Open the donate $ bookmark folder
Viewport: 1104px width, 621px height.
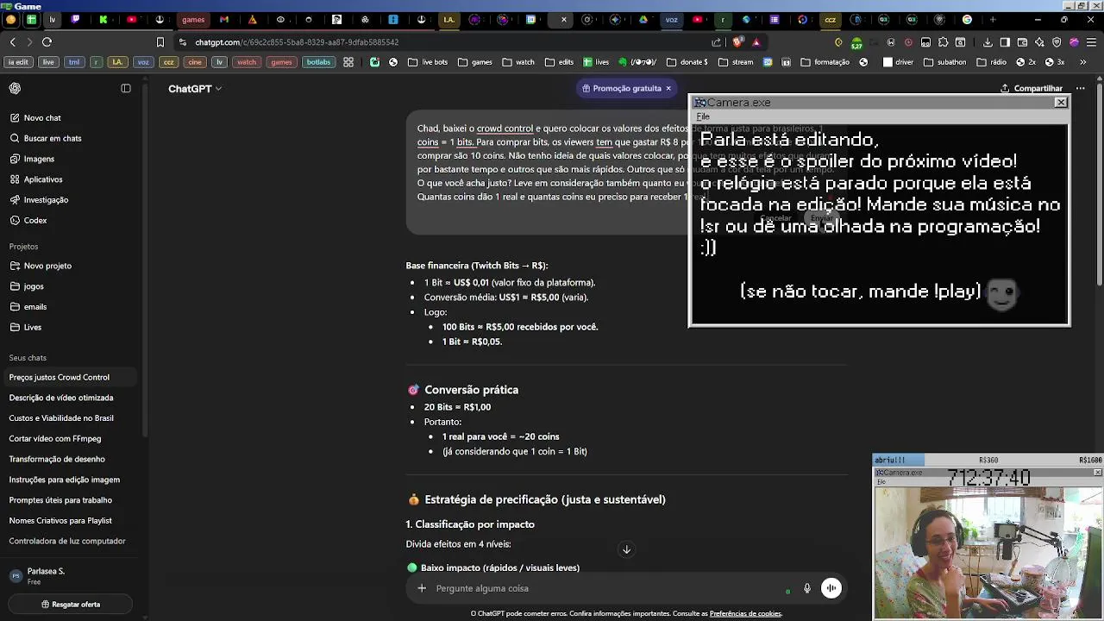[x=687, y=62]
